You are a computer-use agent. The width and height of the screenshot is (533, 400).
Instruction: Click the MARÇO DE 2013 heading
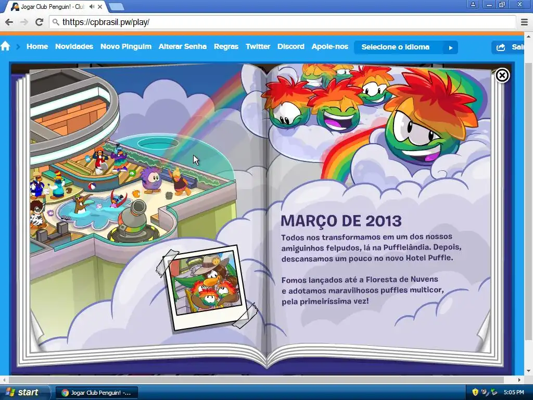pos(341,221)
